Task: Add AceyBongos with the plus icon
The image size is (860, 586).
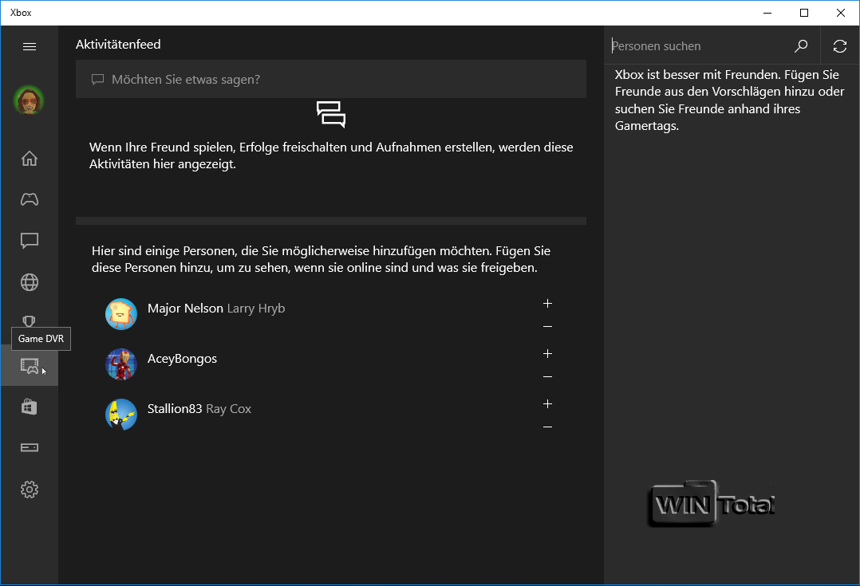Action: coord(547,353)
